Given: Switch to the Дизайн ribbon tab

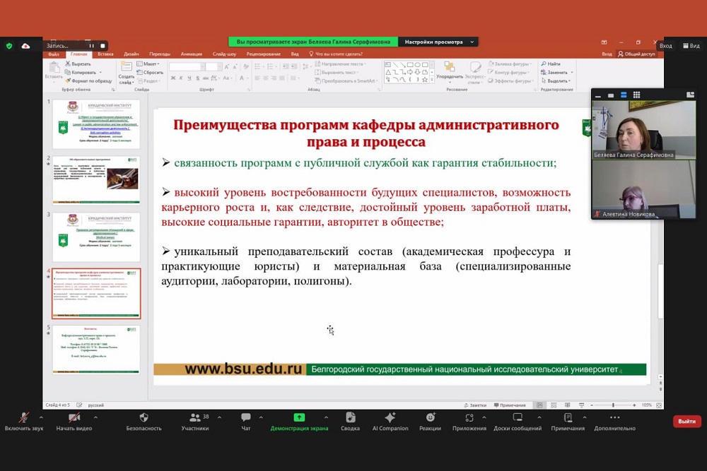Looking at the screenshot, I should [x=132, y=54].
